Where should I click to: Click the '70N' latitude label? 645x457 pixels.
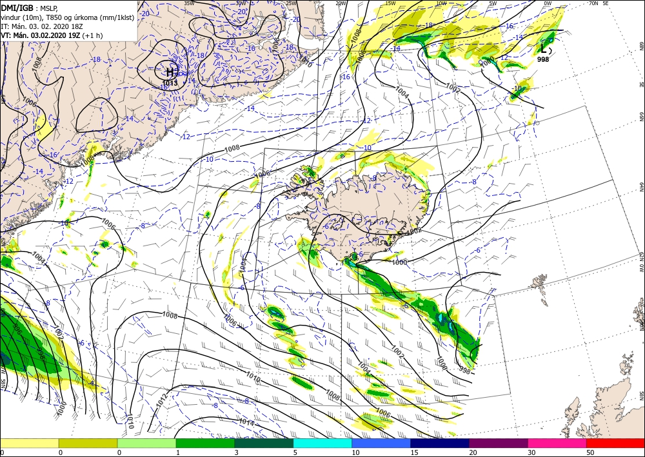[593, 3]
